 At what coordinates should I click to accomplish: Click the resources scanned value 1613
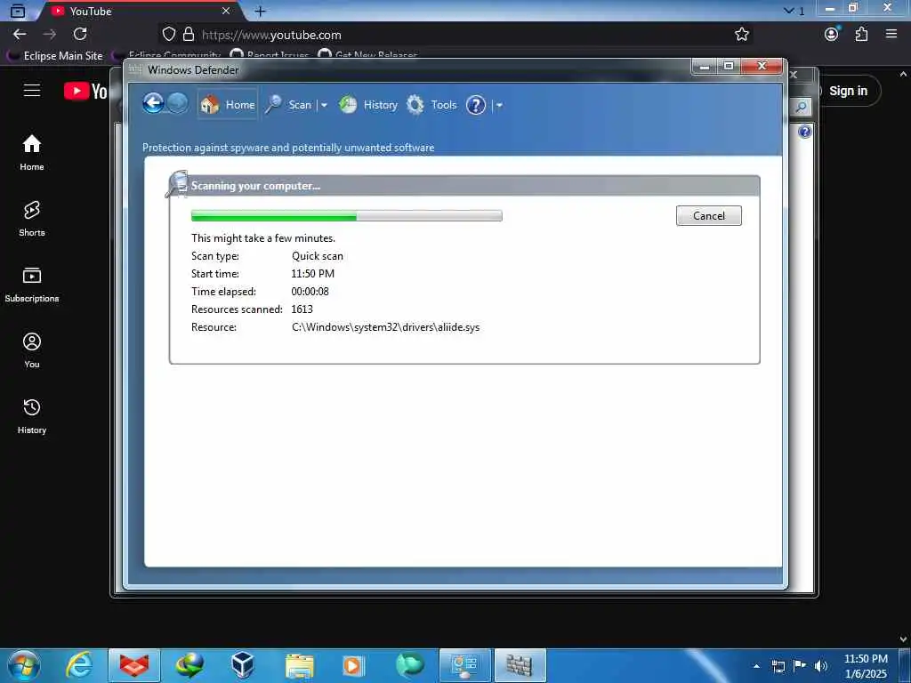302,309
